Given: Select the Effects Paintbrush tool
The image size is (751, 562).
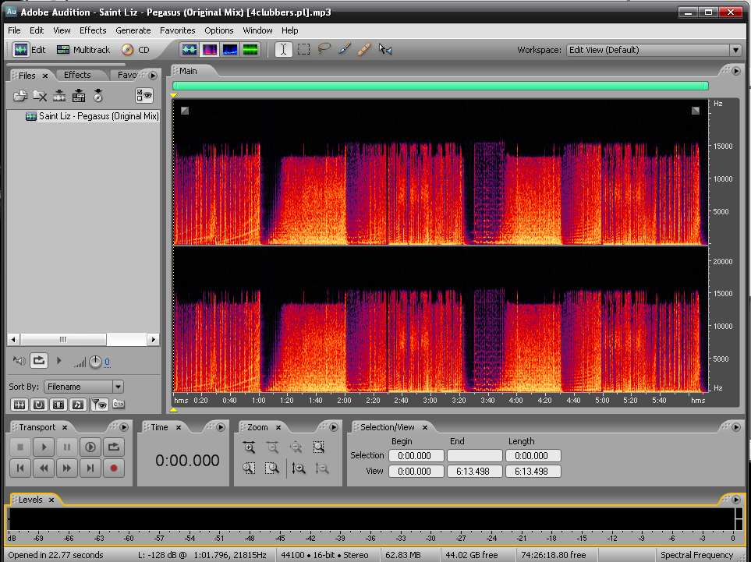Looking at the screenshot, I should pos(345,49).
